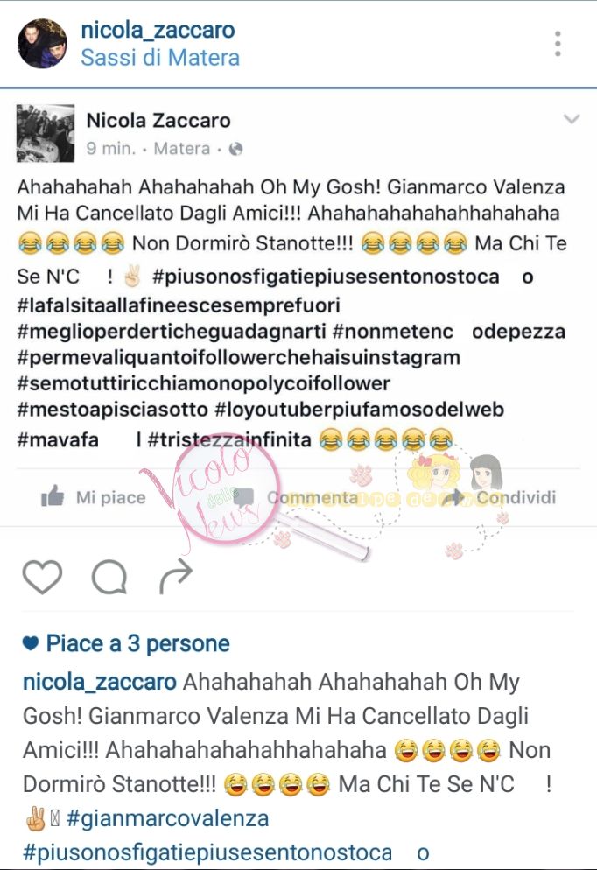The image size is (597, 870).
Task: Expand the Facebook post chevron menu
Action: (572, 119)
